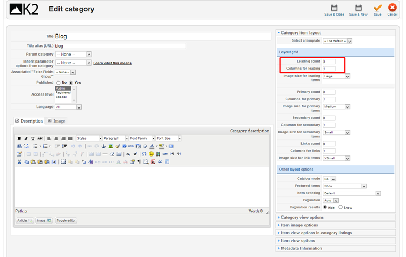Open the Image size for leading items dropdown
This screenshot has width=406, height=257.
[x=337, y=76]
